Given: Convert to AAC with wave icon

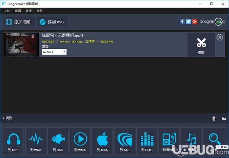Looking at the screenshot, I should (x=124, y=141).
